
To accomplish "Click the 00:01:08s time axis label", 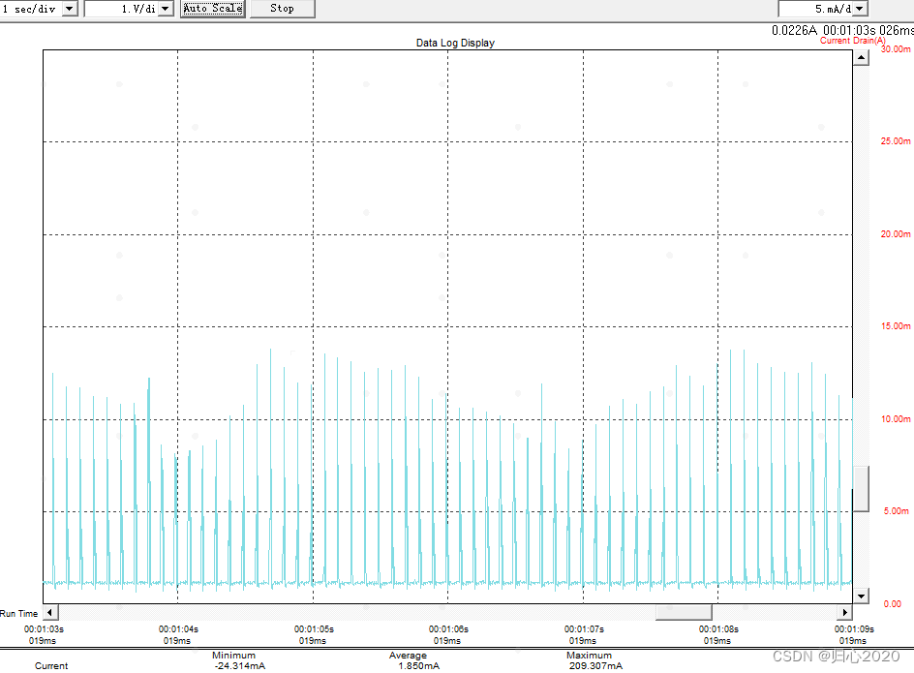I will point(718,629).
